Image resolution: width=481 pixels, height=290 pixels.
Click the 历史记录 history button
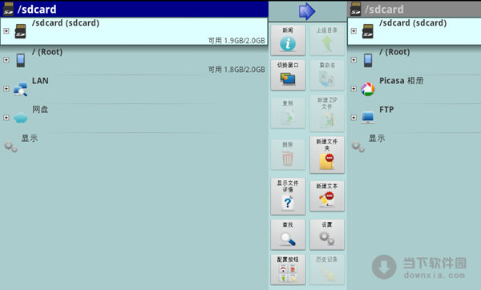tap(327, 269)
